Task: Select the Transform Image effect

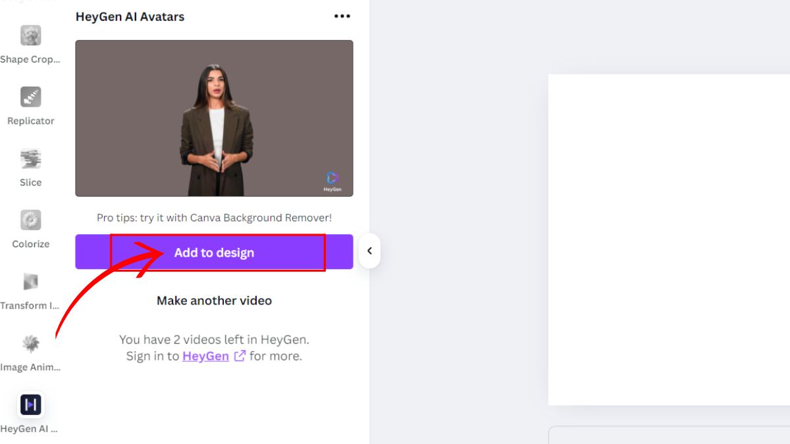Action: pyautogui.click(x=30, y=282)
